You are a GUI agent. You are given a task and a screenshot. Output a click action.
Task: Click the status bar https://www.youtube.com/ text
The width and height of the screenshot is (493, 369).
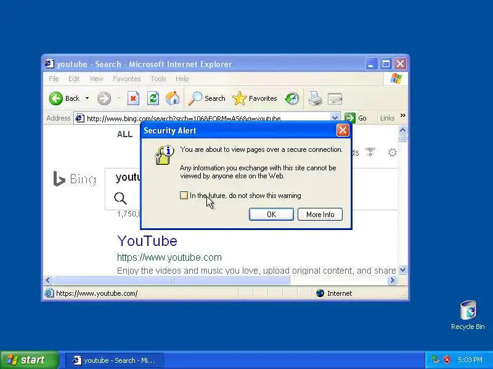pyautogui.click(x=97, y=293)
